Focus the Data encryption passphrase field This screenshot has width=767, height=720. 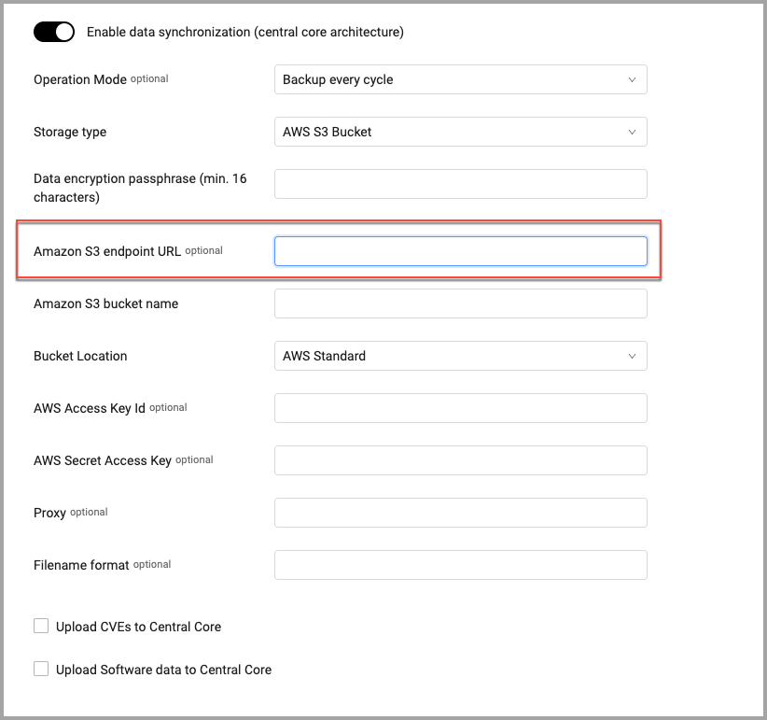click(460, 184)
